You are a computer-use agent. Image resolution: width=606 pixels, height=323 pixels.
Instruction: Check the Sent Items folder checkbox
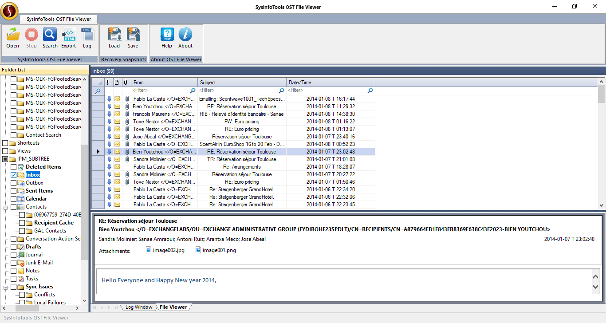[13, 191]
